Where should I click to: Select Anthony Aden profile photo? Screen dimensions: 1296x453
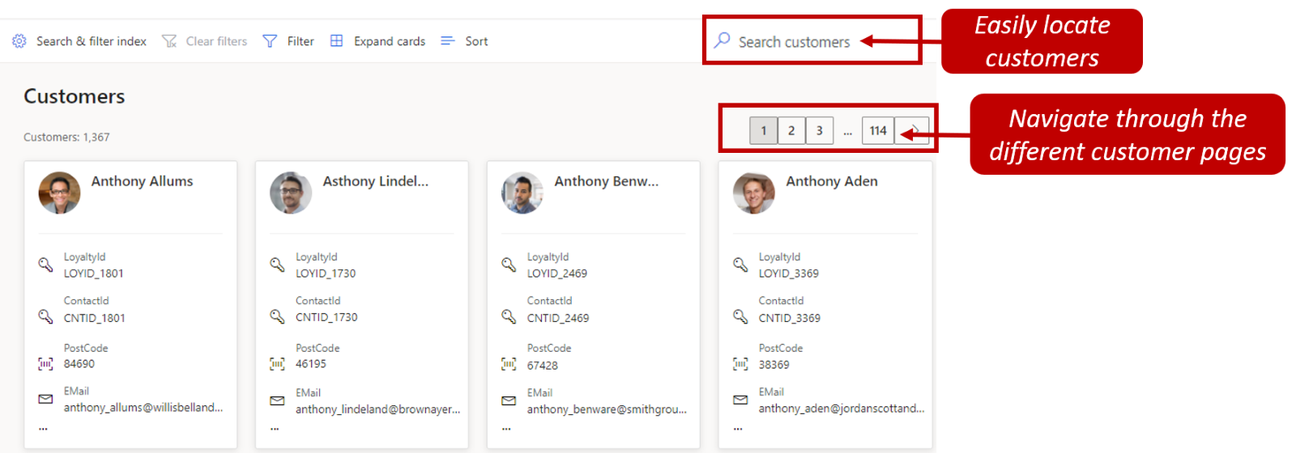(x=754, y=193)
